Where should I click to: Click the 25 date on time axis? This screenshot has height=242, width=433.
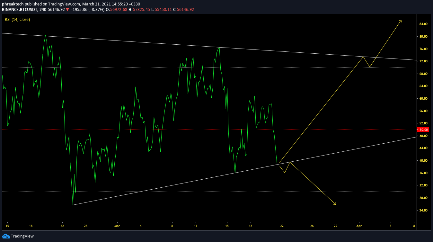pos(85,226)
